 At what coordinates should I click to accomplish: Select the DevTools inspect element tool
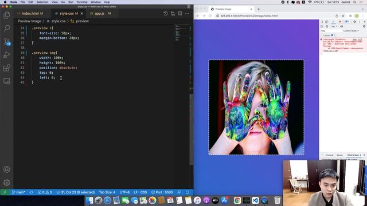pos(322,22)
